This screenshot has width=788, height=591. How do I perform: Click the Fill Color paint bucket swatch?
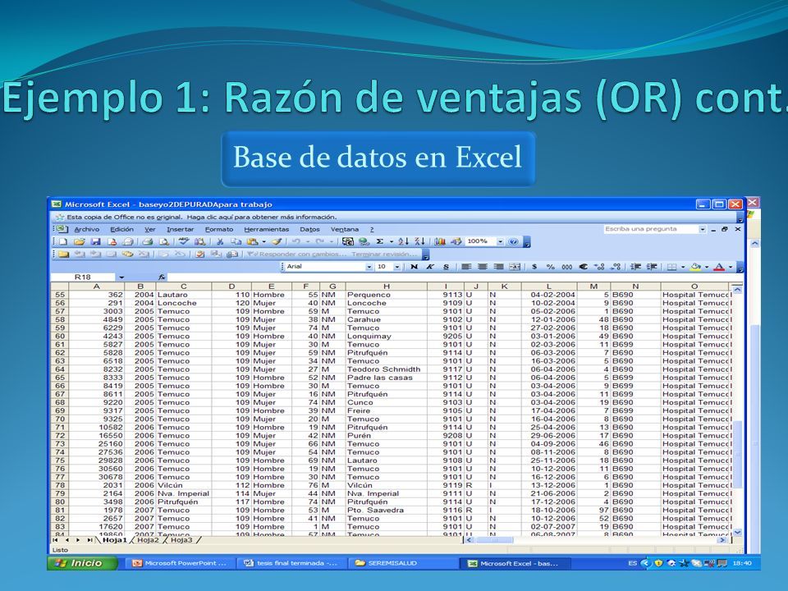pos(696,267)
